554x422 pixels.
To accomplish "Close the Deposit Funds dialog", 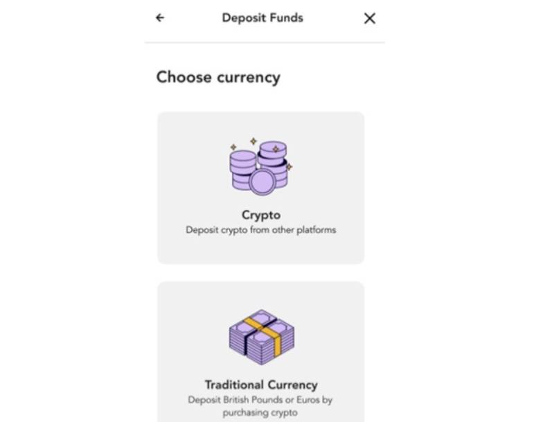I will point(370,19).
